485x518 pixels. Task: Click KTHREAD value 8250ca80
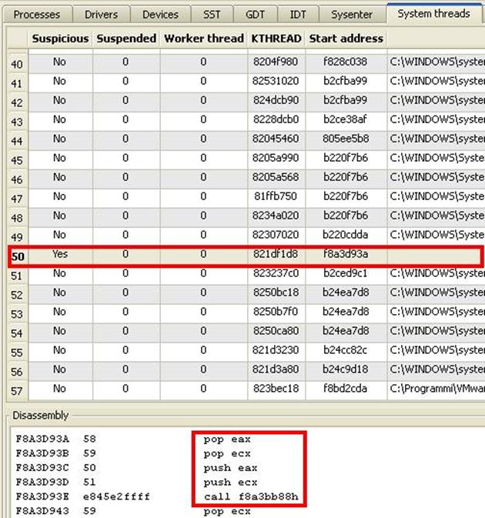[x=276, y=331]
